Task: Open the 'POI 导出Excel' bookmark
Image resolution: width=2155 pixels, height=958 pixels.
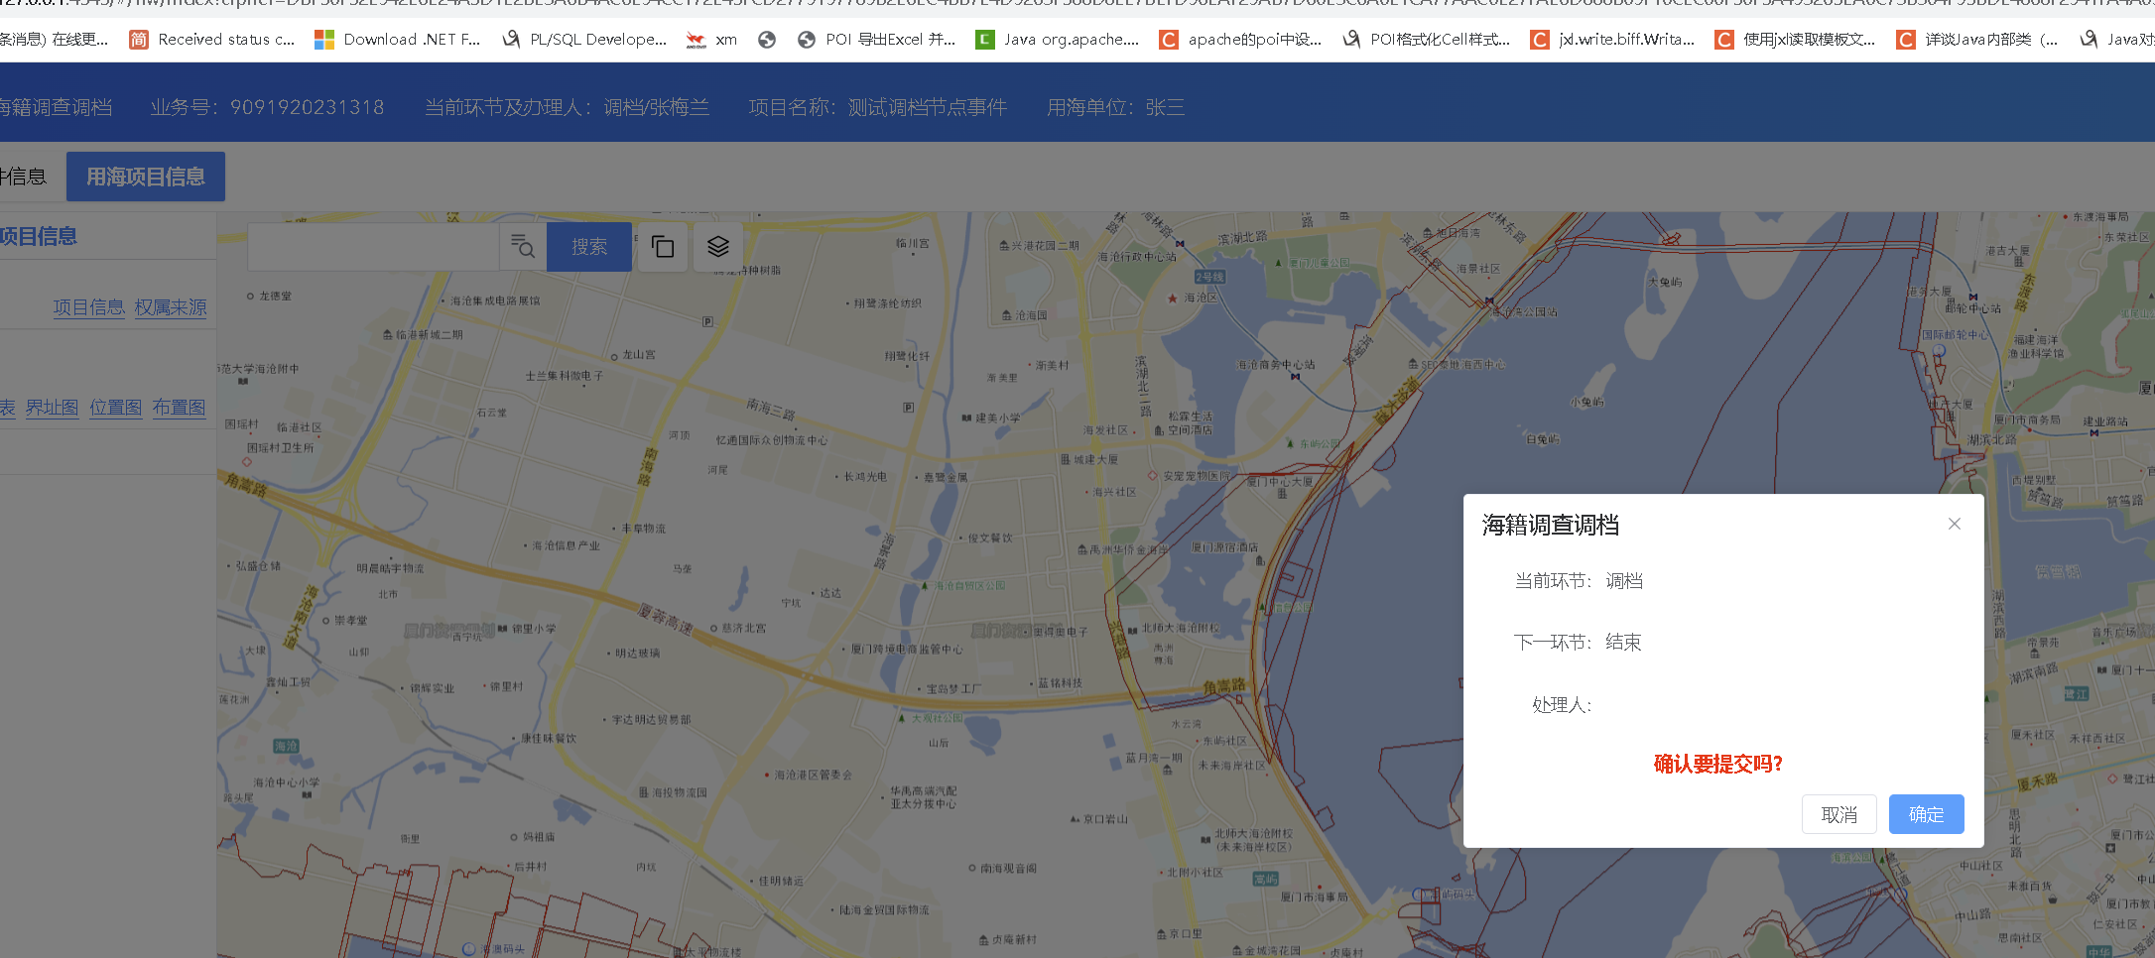Action: point(877,40)
